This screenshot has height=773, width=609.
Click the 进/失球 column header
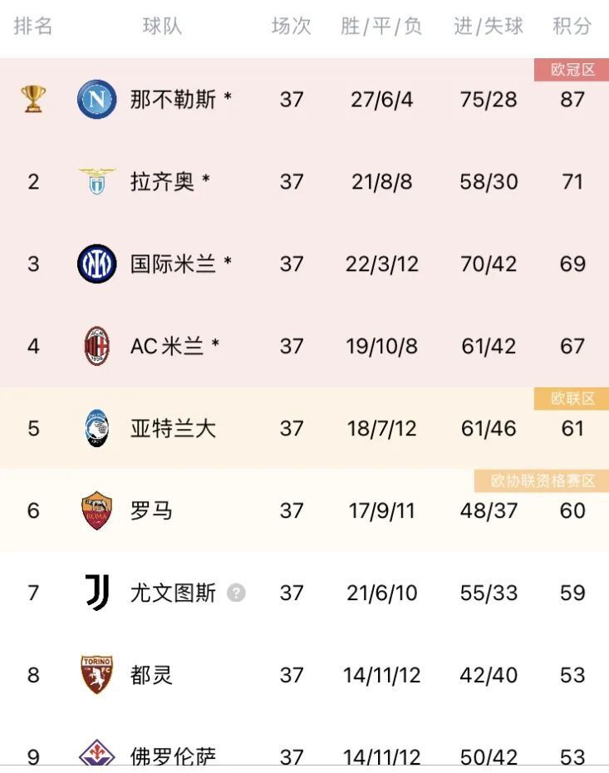(x=488, y=26)
